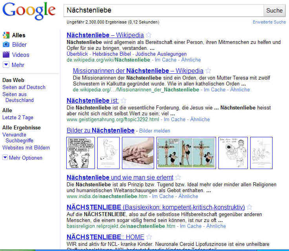This screenshot has width=289, height=251.
Task: Click Bilder melden
Action: click(x=154, y=131)
